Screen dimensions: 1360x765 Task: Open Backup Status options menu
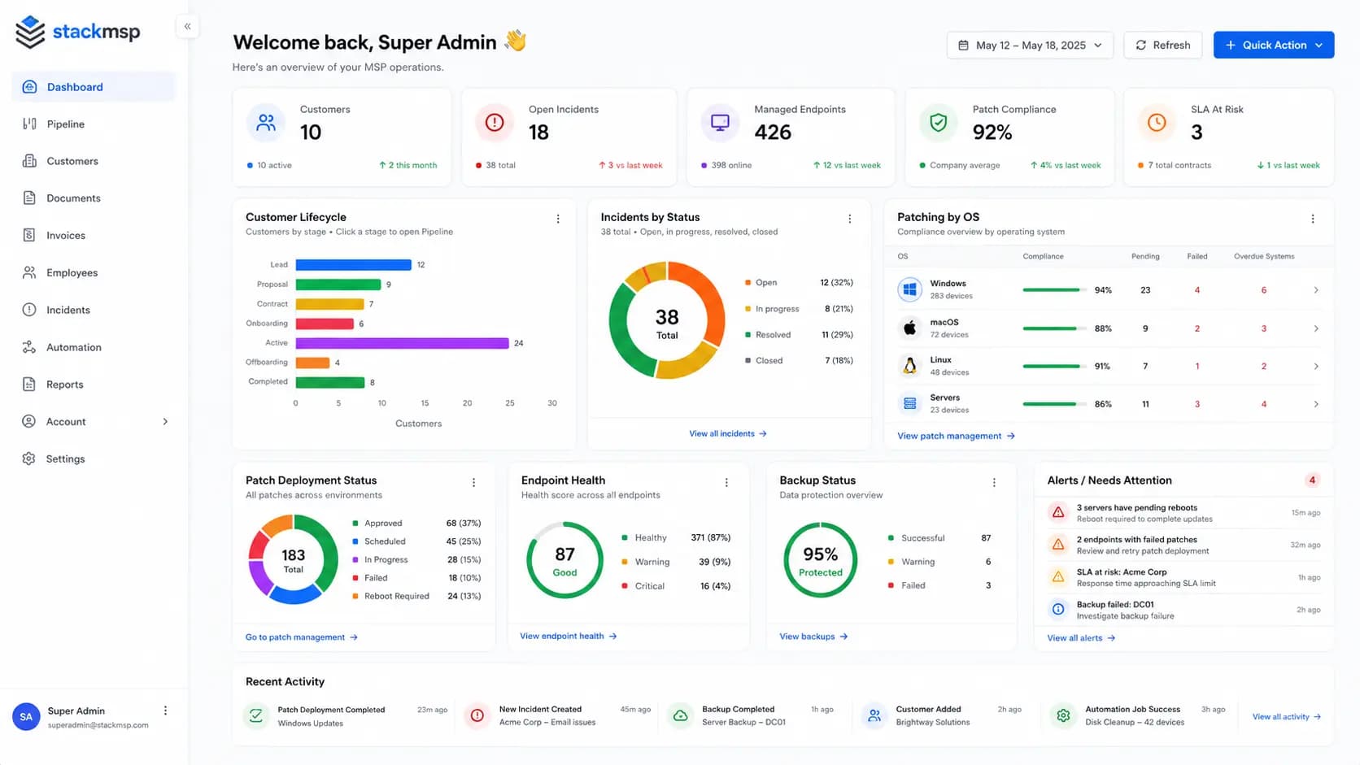(x=994, y=483)
